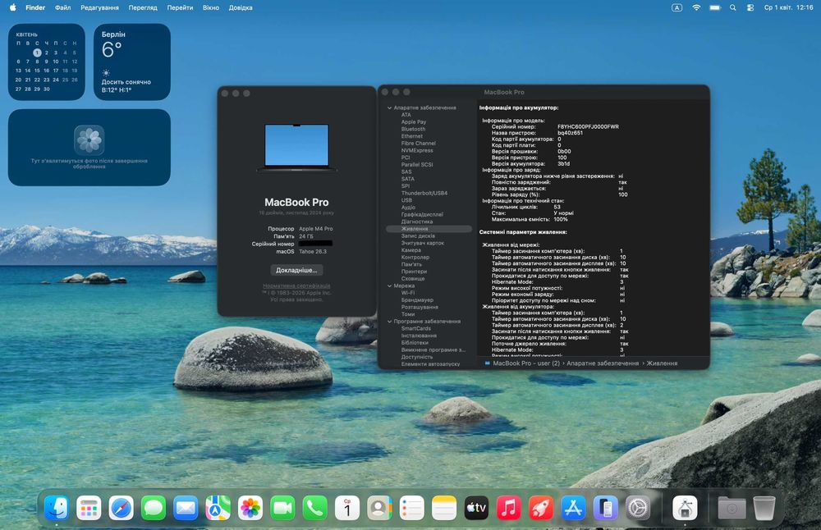Select USB in the hardware sidebar
The image size is (821, 530).
[406, 200]
